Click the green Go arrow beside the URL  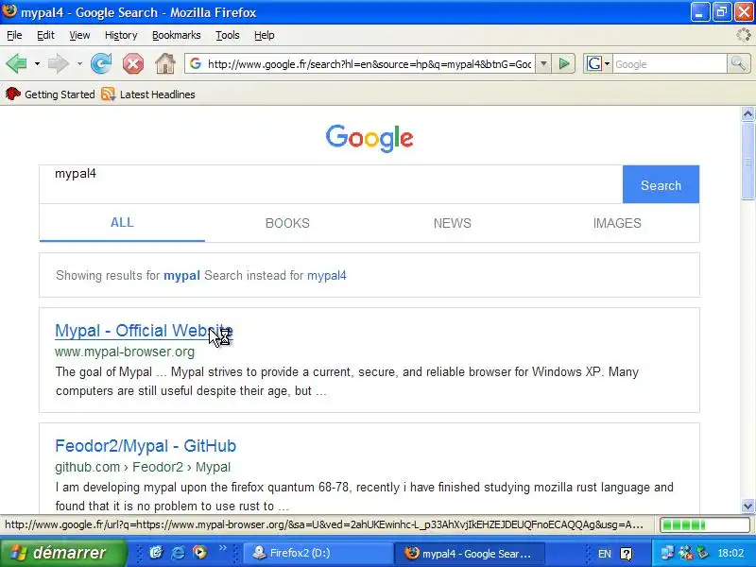(563, 63)
